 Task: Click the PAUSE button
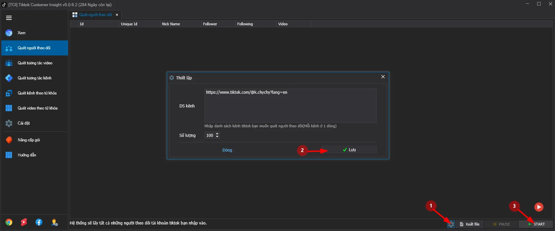(x=501, y=224)
